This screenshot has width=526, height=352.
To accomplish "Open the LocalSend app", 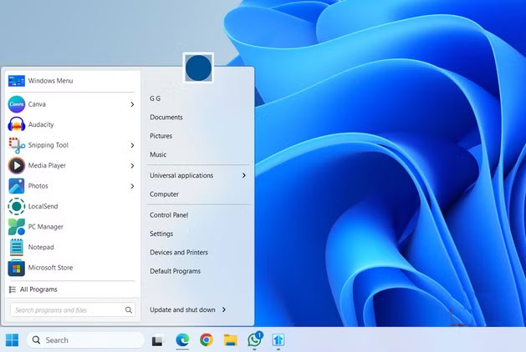I will click(43, 206).
